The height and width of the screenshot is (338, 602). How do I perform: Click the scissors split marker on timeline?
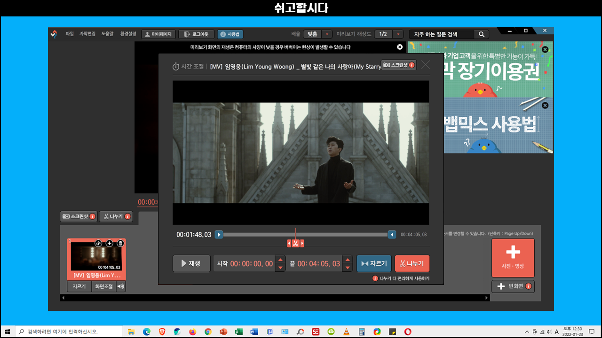coord(295,243)
